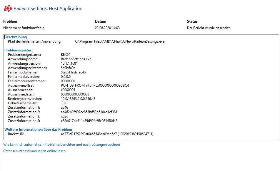Click the Nicht mehr funktionsfähig problem text
Screen dimensions: 280x171
pos(24,28)
